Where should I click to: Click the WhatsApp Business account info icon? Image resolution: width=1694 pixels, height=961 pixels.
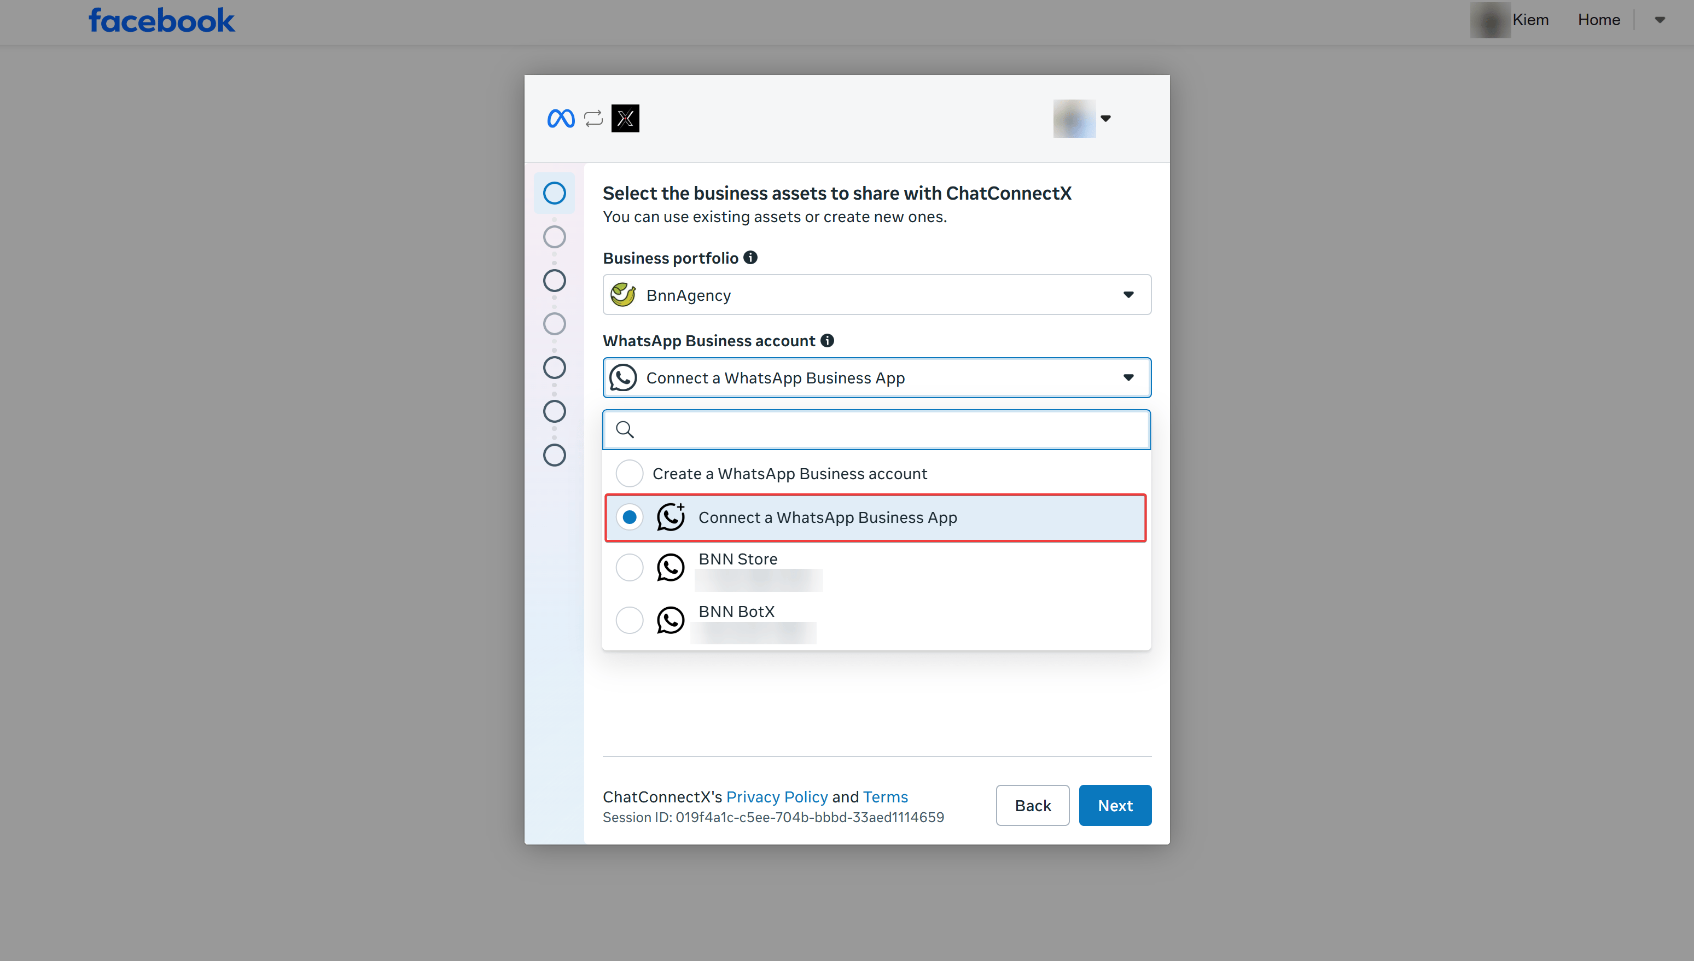tap(827, 341)
